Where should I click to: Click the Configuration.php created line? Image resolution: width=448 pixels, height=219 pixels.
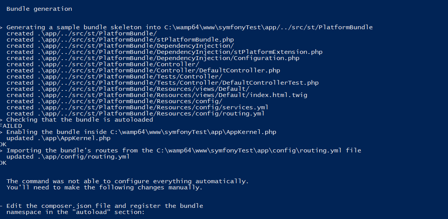pyautogui.click(x=153, y=58)
